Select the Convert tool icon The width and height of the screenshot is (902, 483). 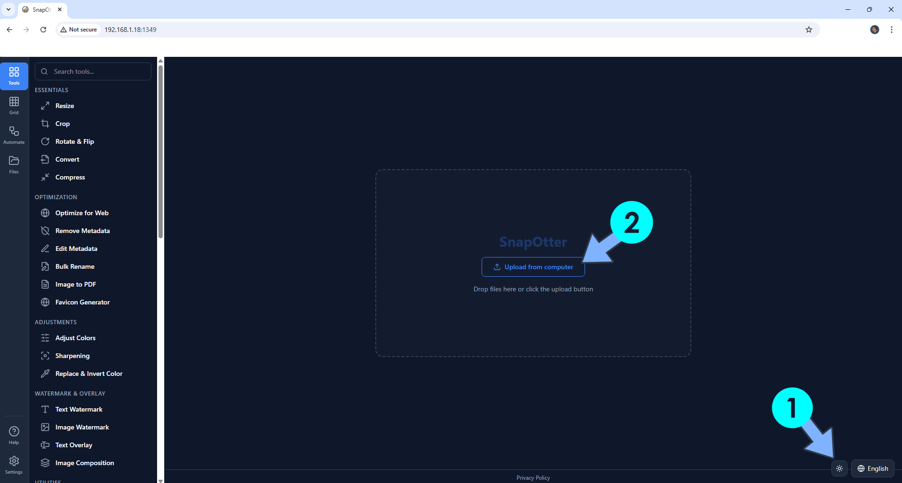[x=45, y=159]
